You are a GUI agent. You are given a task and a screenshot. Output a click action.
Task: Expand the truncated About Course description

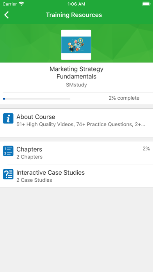pyautogui.click(x=81, y=124)
